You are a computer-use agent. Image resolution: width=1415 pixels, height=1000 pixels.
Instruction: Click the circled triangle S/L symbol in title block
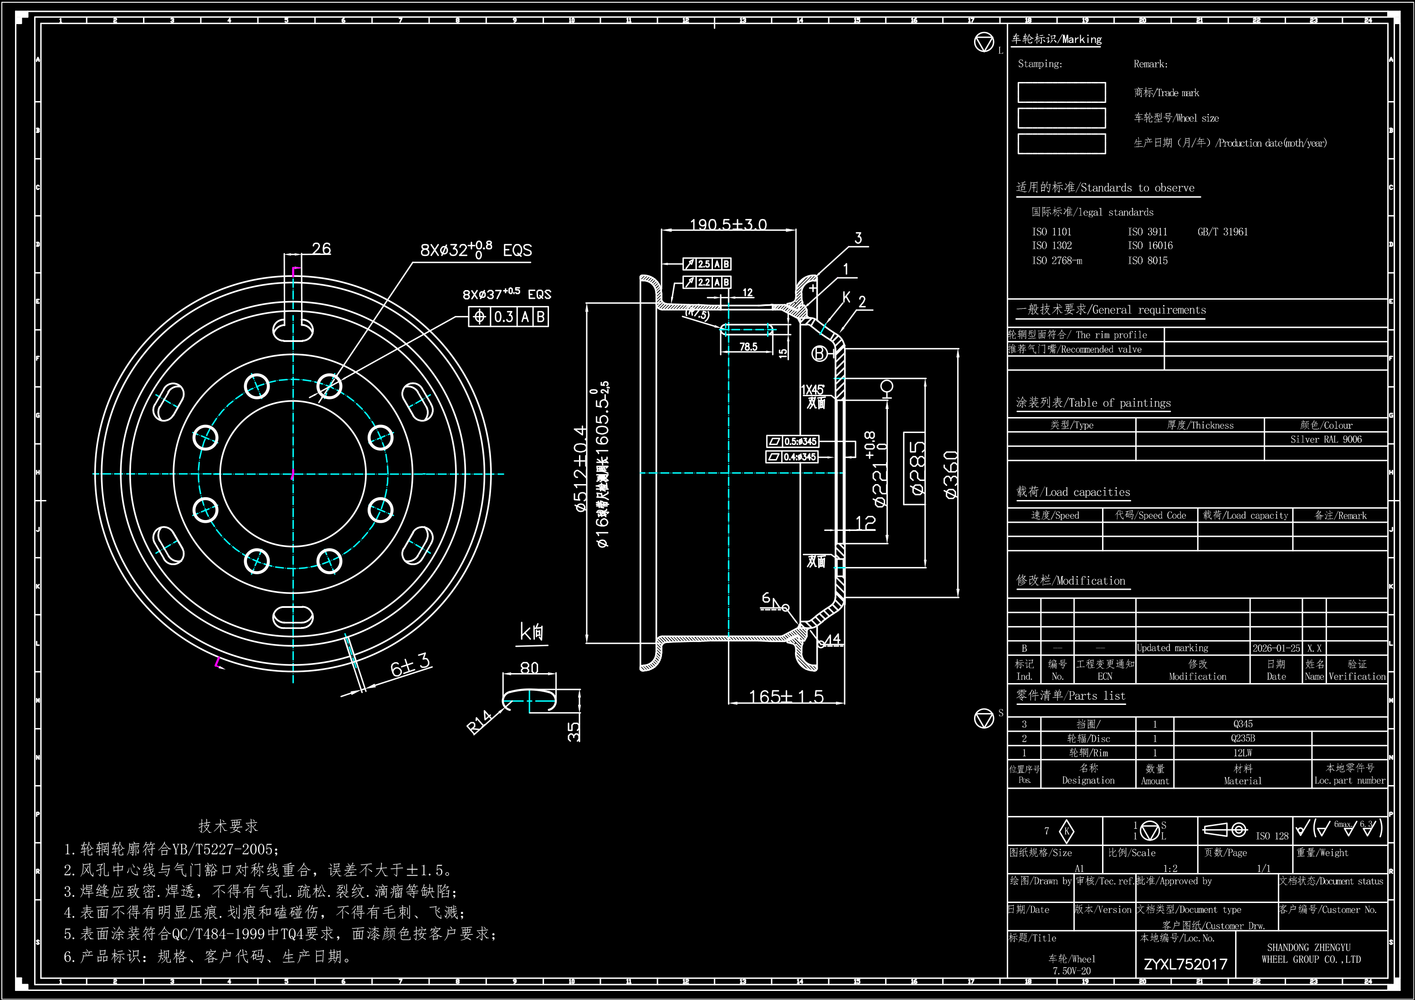pyautogui.click(x=1149, y=831)
